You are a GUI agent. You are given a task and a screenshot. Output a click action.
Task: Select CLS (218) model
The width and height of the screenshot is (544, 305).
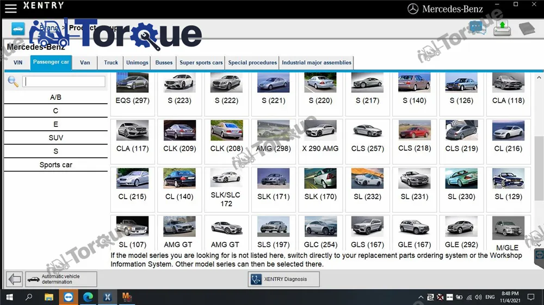click(414, 141)
